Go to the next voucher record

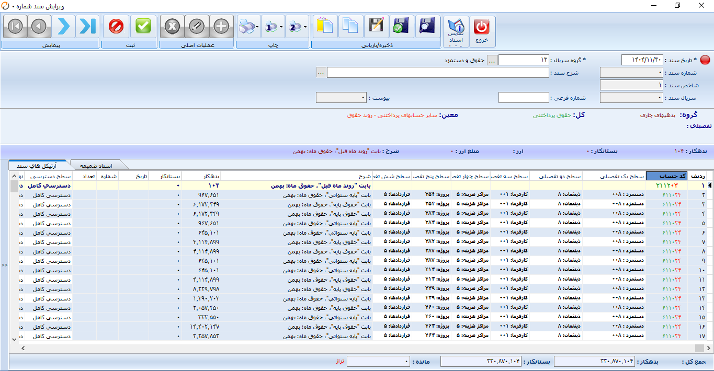click(63, 26)
